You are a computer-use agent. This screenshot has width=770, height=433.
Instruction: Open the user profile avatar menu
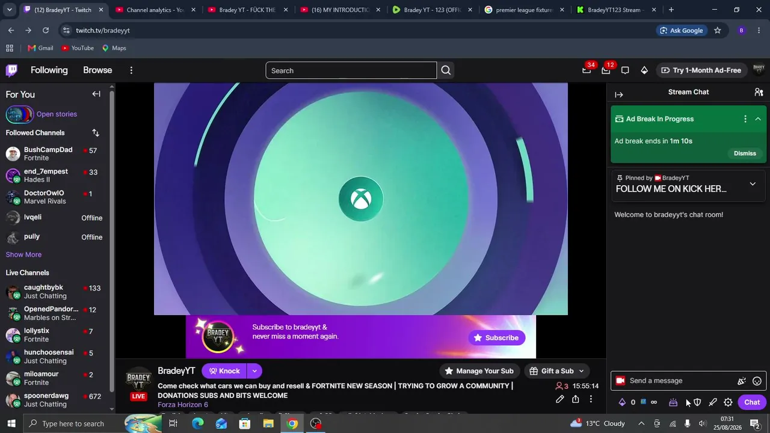(x=759, y=70)
